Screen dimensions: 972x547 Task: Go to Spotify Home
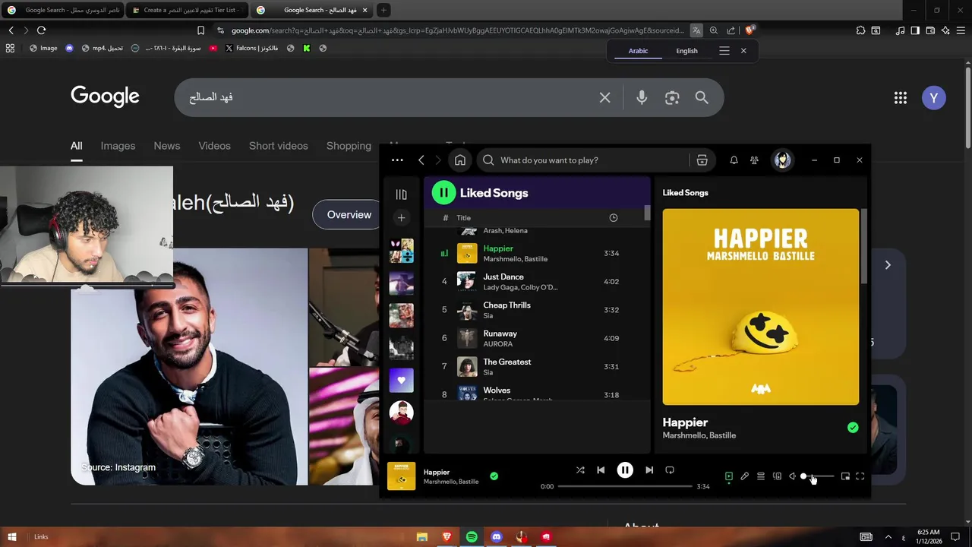pyautogui.click(x=460, y=160)
